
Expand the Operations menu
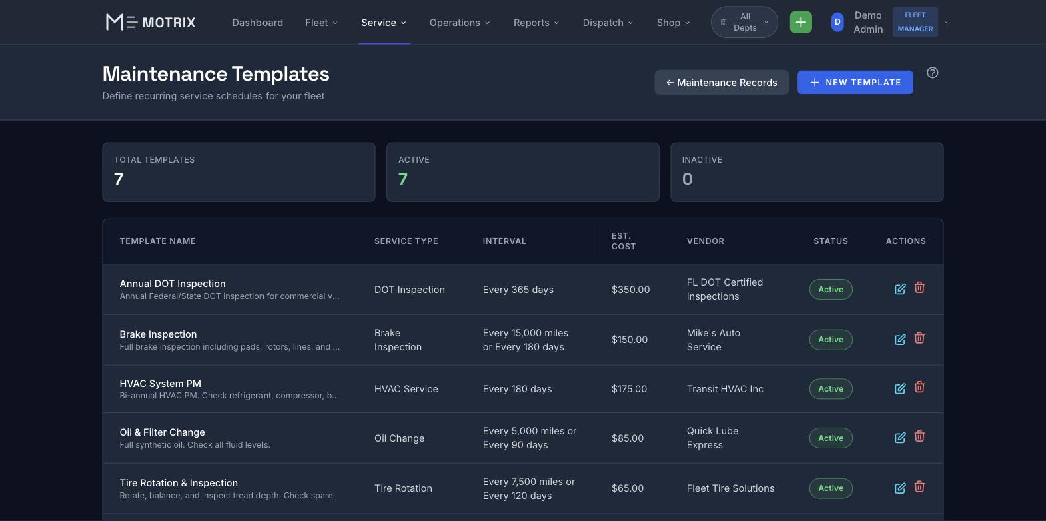460,23
